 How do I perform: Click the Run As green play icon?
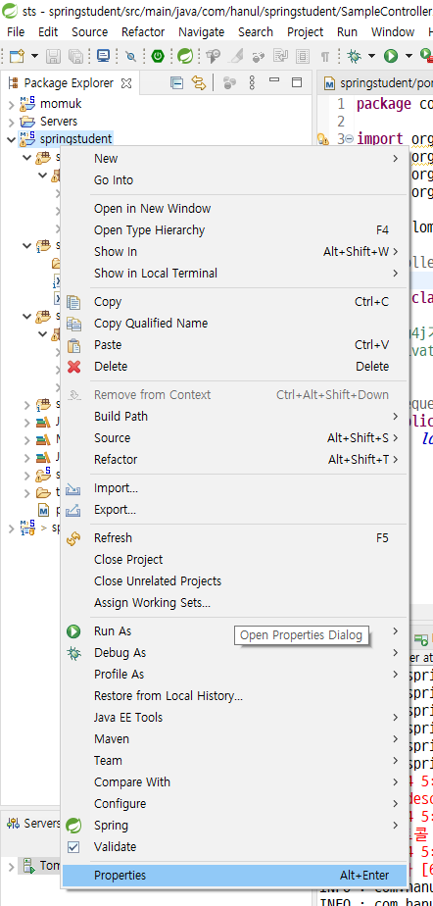click(x=73, y=631)
